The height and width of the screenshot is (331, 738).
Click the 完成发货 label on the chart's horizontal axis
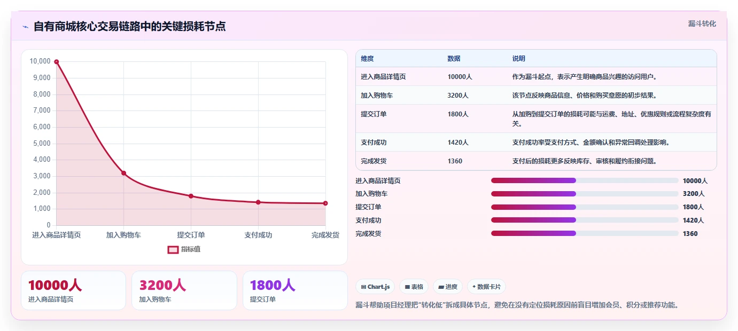tap(325, 235)
